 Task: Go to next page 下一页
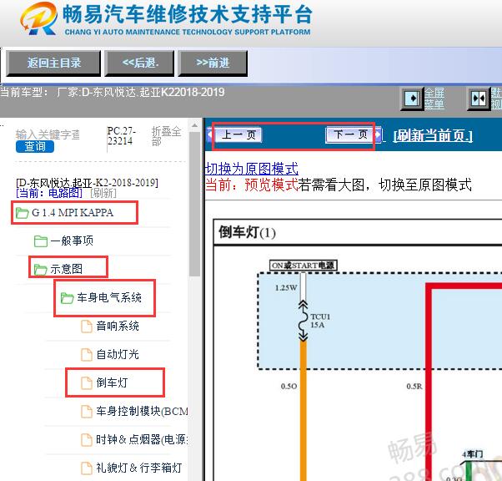[x=349, y=134]
